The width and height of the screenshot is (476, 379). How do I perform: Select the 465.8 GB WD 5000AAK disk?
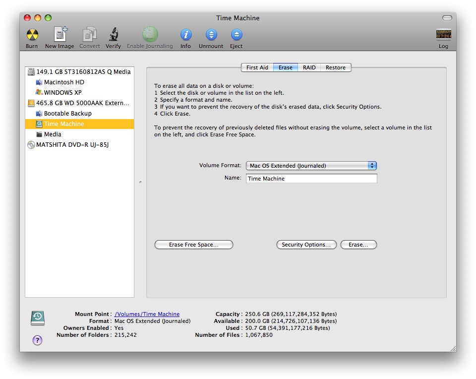coord(79,103)
